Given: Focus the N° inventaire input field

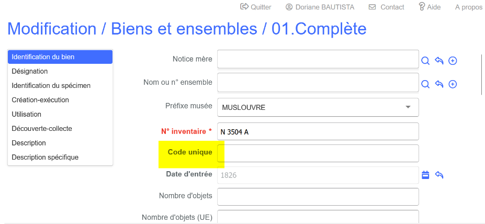Looking at the screenshot, I should pos(318,131).
